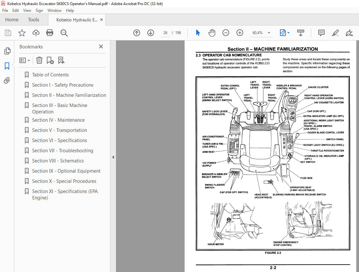
Task: Select the Hand pan tool
Action: 212,33
